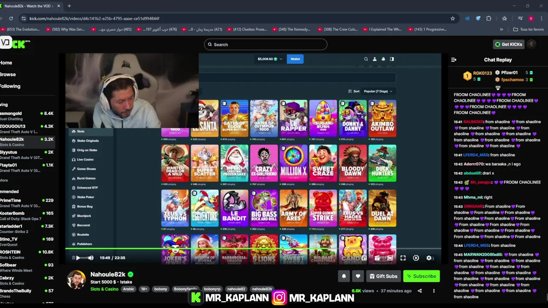Open the Browse sidebar item
Image resolution: width=548 pixels, height=308 pixels.
pyautogui.click(x=8, y=74)
